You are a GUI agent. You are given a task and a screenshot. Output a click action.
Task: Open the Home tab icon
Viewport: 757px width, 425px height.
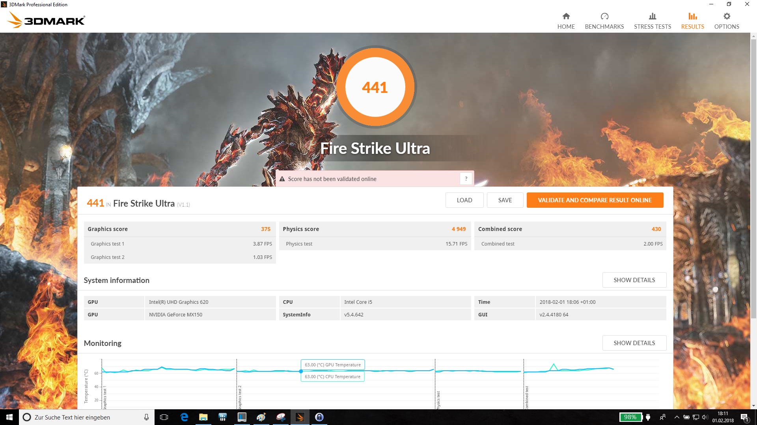pos(566,17)
